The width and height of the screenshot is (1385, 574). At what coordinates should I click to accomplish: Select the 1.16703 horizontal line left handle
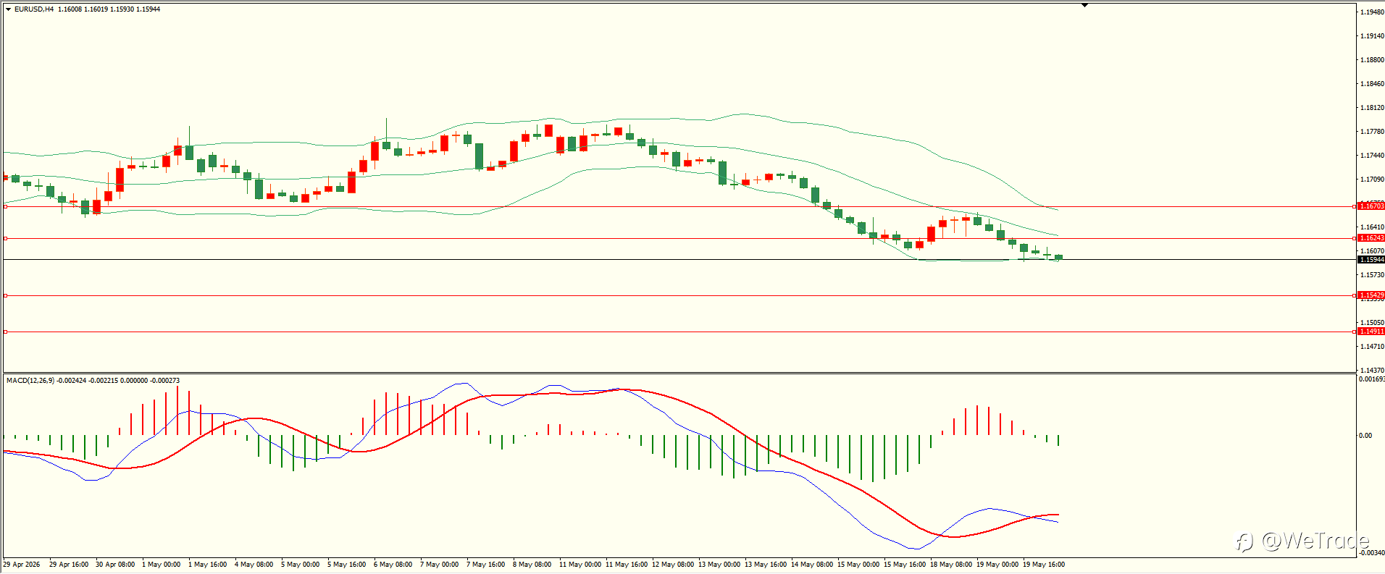5,206
